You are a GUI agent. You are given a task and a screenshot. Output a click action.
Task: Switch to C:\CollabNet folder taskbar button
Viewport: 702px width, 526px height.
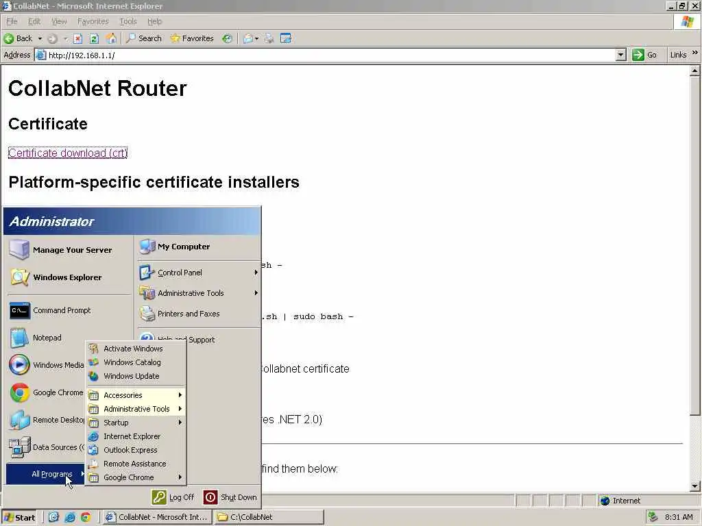[x=269, y=517]
